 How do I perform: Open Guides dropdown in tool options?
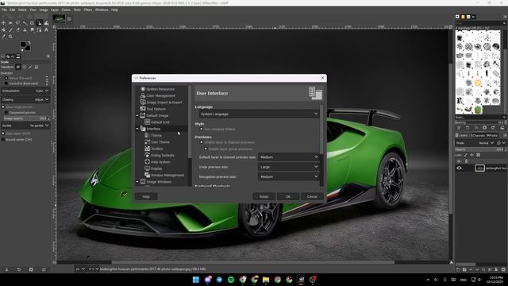[25, 126]
